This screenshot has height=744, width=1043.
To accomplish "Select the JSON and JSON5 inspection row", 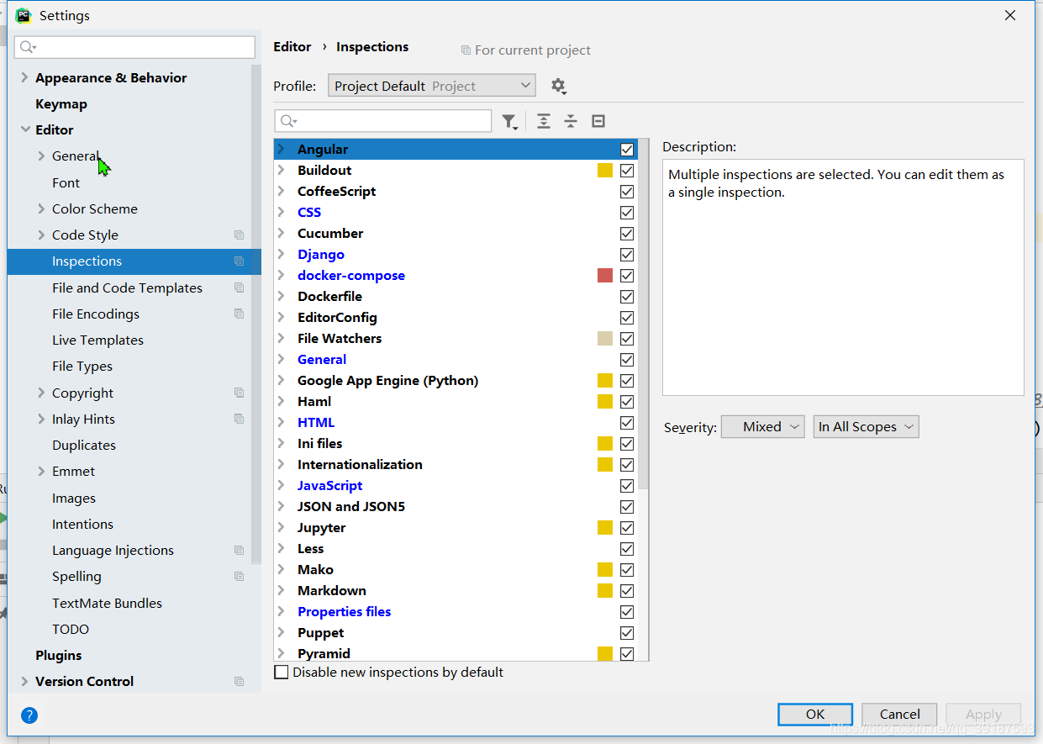I will [456, 506].
